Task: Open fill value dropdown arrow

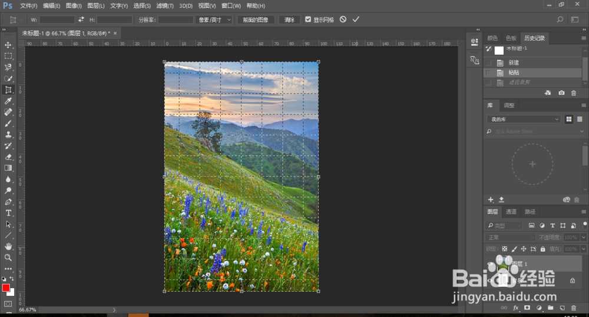Action: coord(583,249)
